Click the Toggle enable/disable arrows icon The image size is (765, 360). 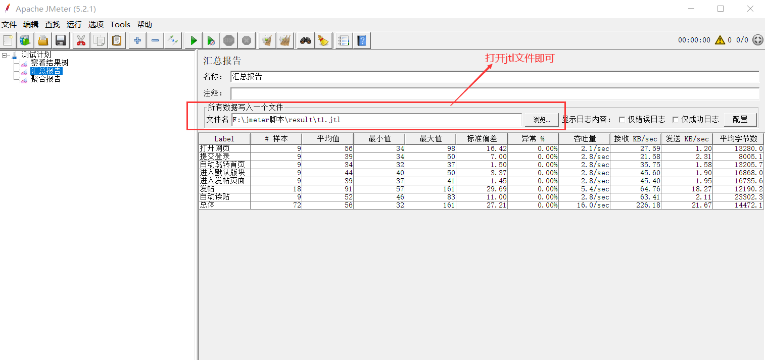tap(173, 40)
